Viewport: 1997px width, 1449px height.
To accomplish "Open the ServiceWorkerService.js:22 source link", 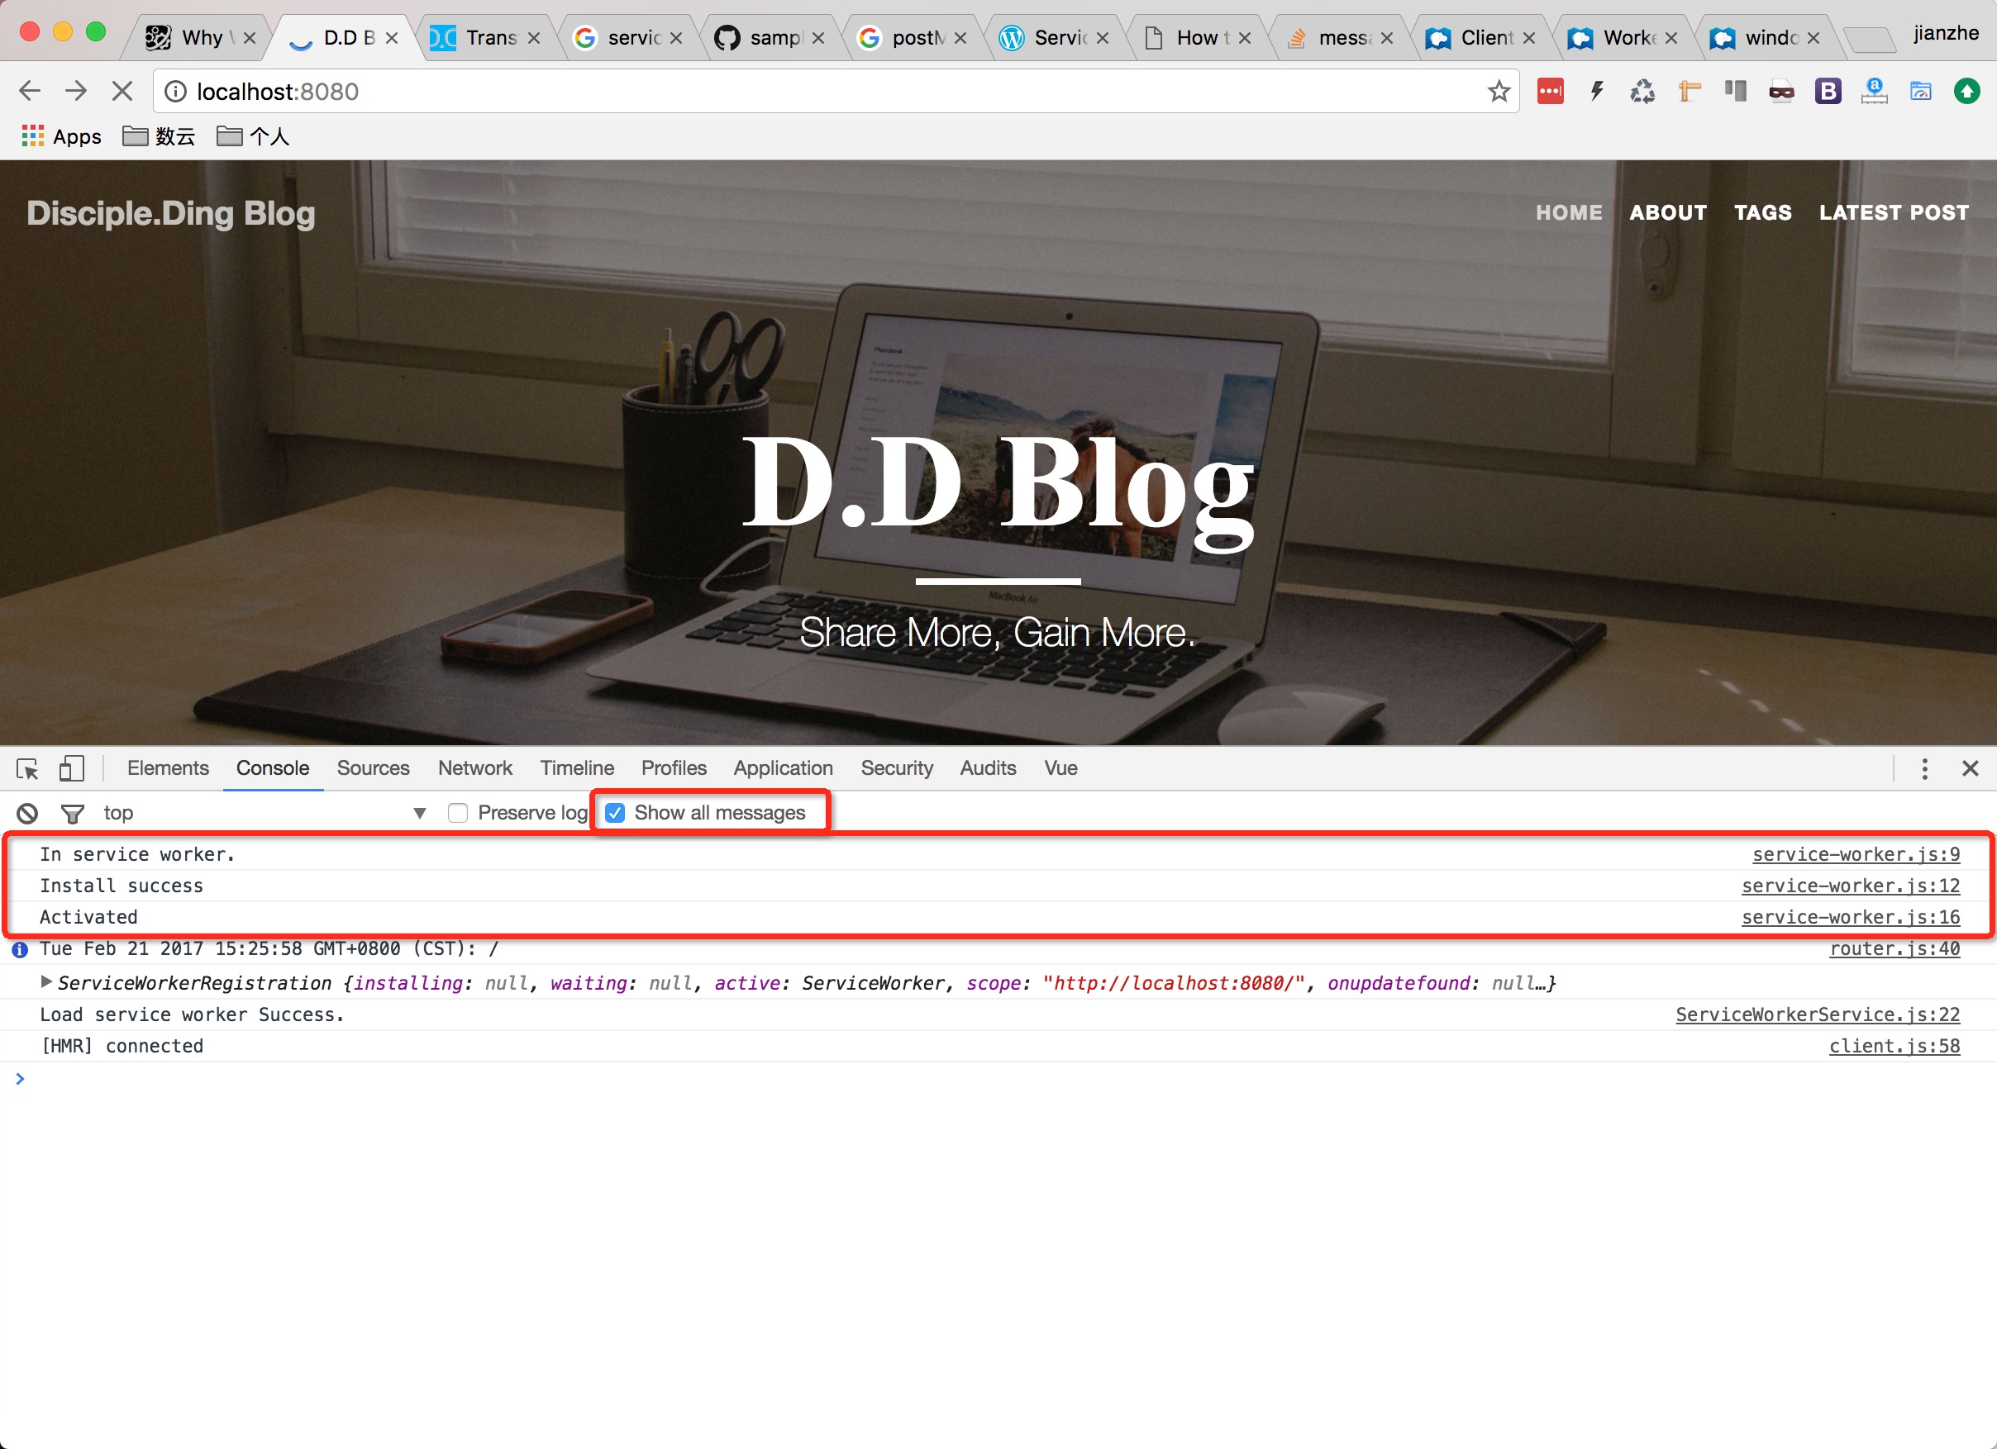I will pyautogui.click(x=1818, y=1014).
